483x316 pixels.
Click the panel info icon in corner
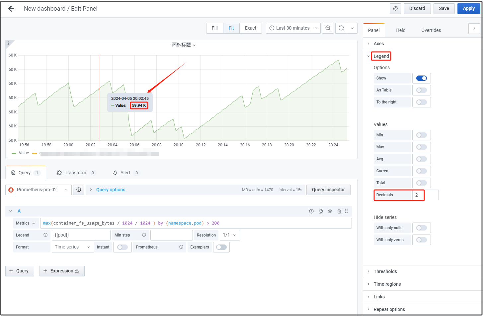[x=8, y=43]
